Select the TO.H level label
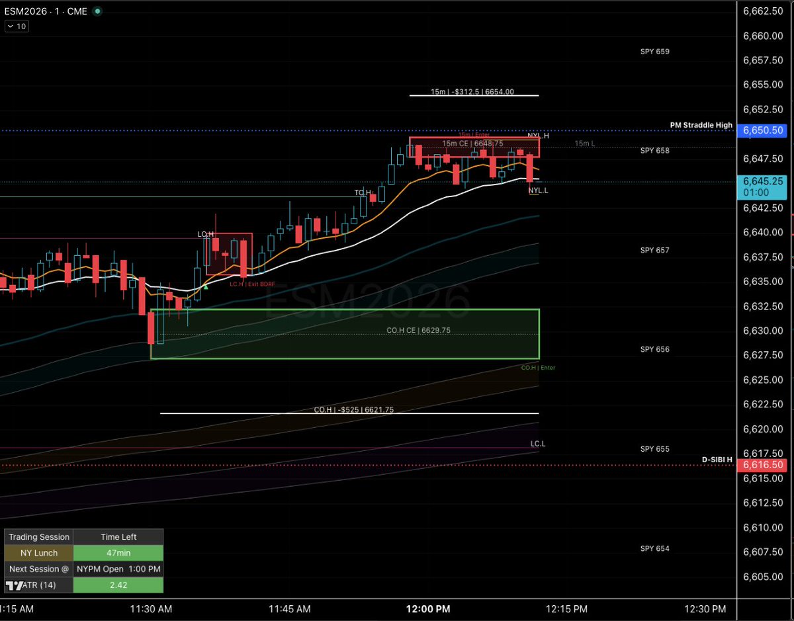The height and width of the screenshot is (621, 794). [x=363, y=192]
